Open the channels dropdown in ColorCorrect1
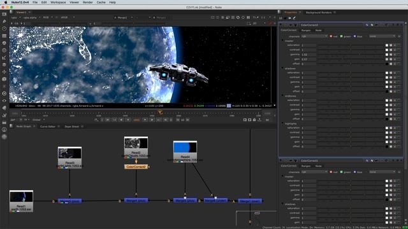Viewport: 408px width, 229px height. click(314, 172)
